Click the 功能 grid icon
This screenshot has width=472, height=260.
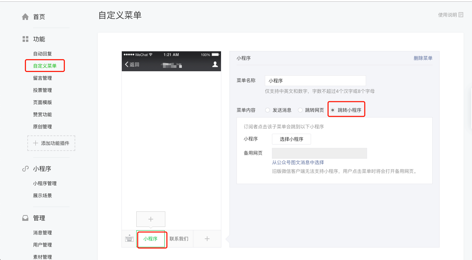point(25,39)
